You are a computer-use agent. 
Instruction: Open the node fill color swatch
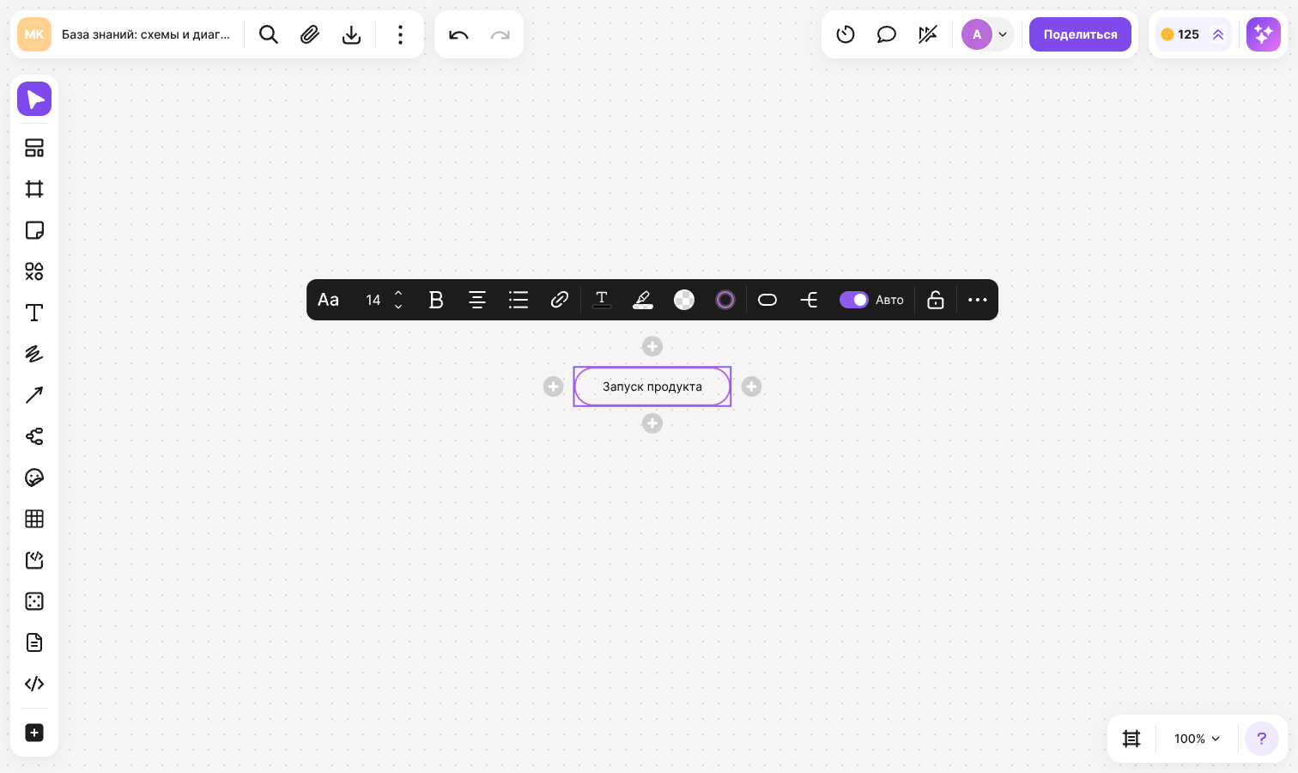tap(684, 300)
